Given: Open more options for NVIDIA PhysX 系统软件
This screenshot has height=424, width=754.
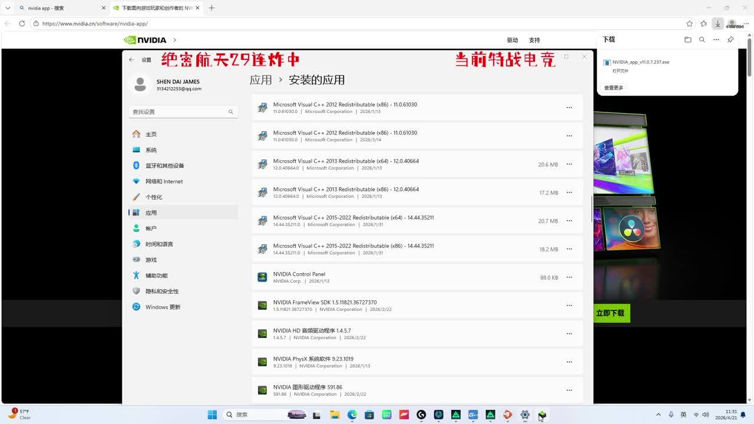Looking at the screenshot, I should (569, 362).
